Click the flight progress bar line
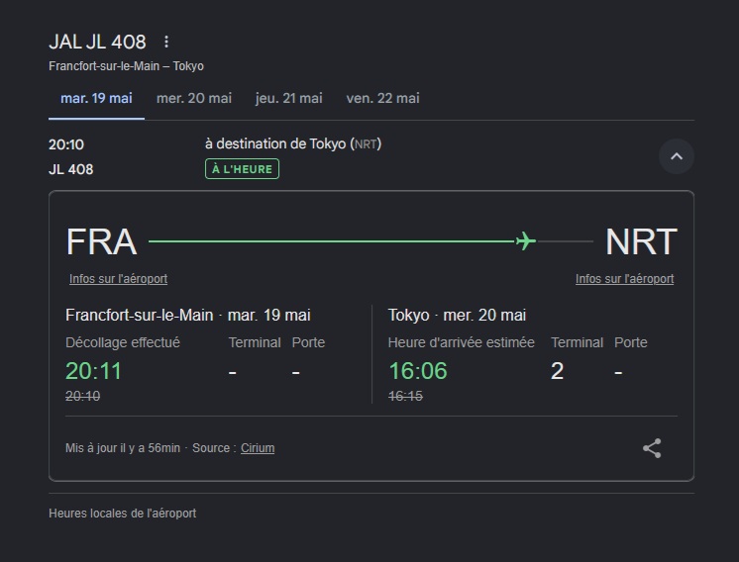 pyautogui.click(x=370, y=241)
